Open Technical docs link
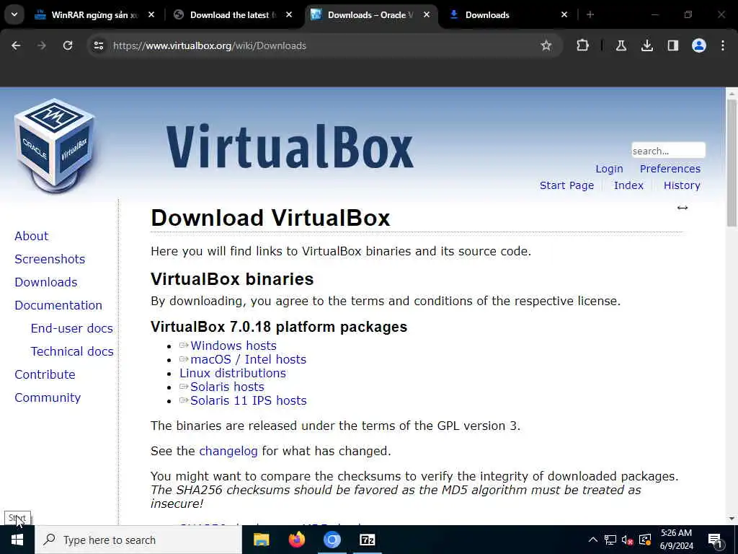The width and height of the screenshot is (738, 554). [72, 351]
